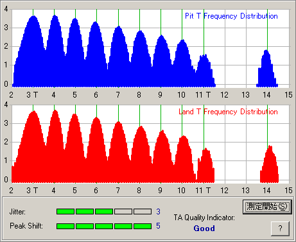Click first green Jitter bar segment
Image resolution: width=296 pixels, height=242 pixels.
click(x=65, y=212)
